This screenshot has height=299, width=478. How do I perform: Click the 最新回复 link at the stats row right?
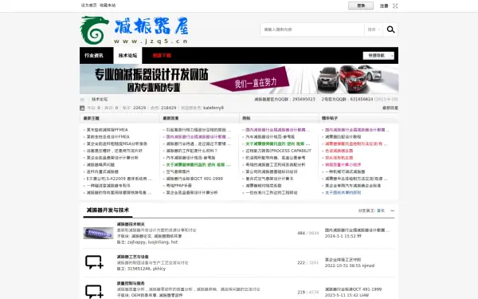390,108
